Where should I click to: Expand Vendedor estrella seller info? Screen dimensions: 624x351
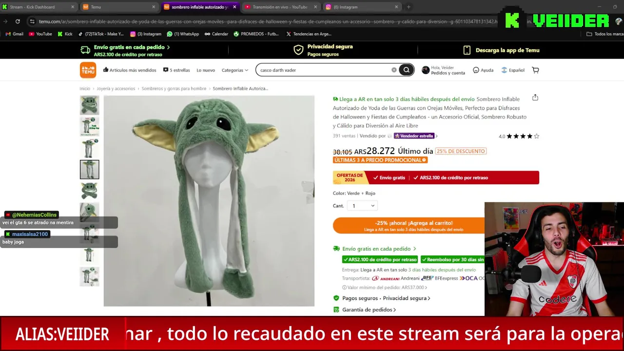[x=415, y=136]
